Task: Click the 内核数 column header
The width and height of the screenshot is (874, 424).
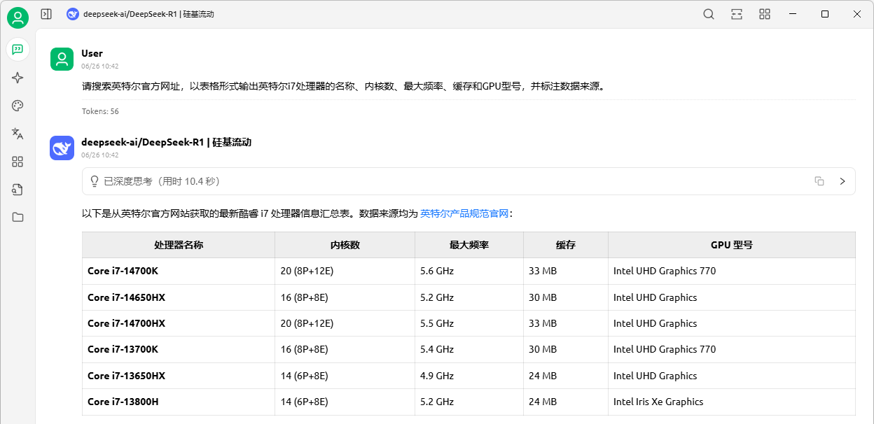Action: click(345, 245)
